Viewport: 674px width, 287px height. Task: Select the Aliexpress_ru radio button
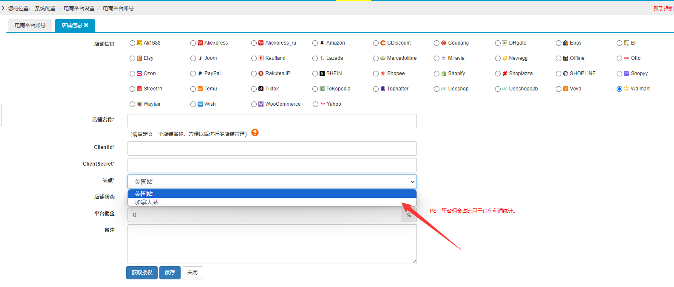[254, 43]
